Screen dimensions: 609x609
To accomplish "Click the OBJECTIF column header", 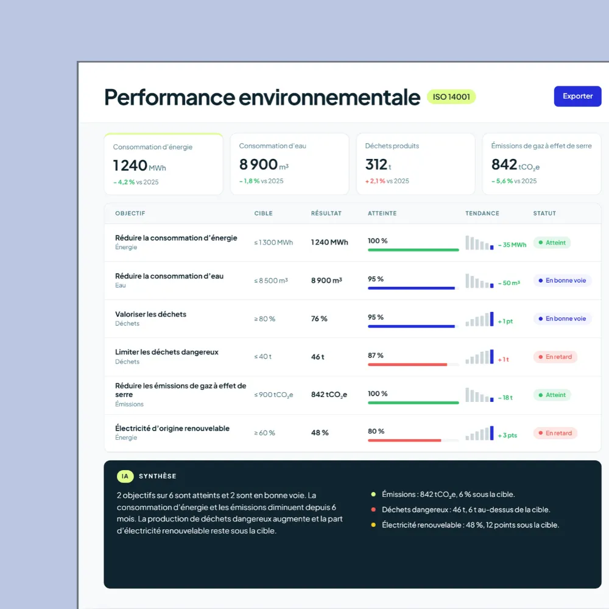I will [x=130, y=213].
